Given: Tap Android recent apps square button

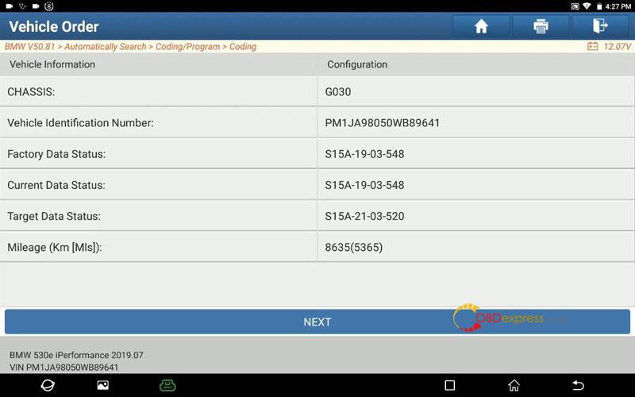Looking at the screenshot, I should (x=449, y=385).
